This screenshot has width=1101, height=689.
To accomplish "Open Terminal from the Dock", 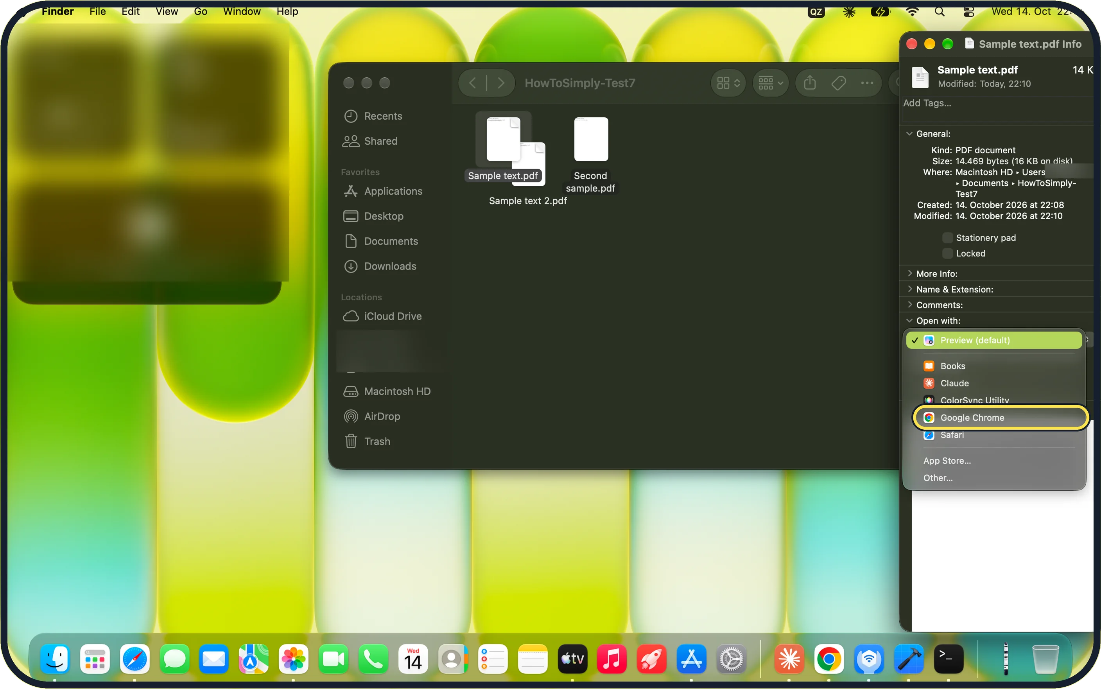I will coord(949,659).
